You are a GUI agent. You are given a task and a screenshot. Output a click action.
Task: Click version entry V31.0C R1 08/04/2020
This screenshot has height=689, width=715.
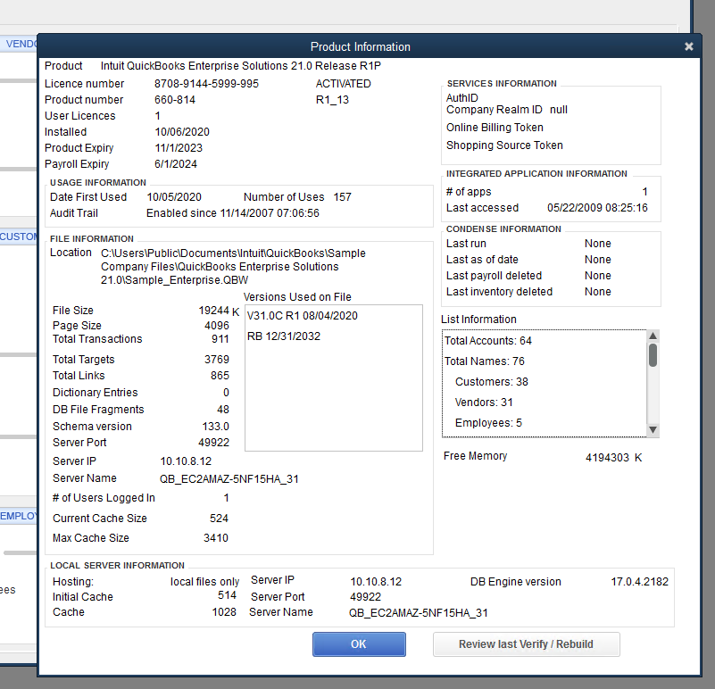tap(303, 316)
